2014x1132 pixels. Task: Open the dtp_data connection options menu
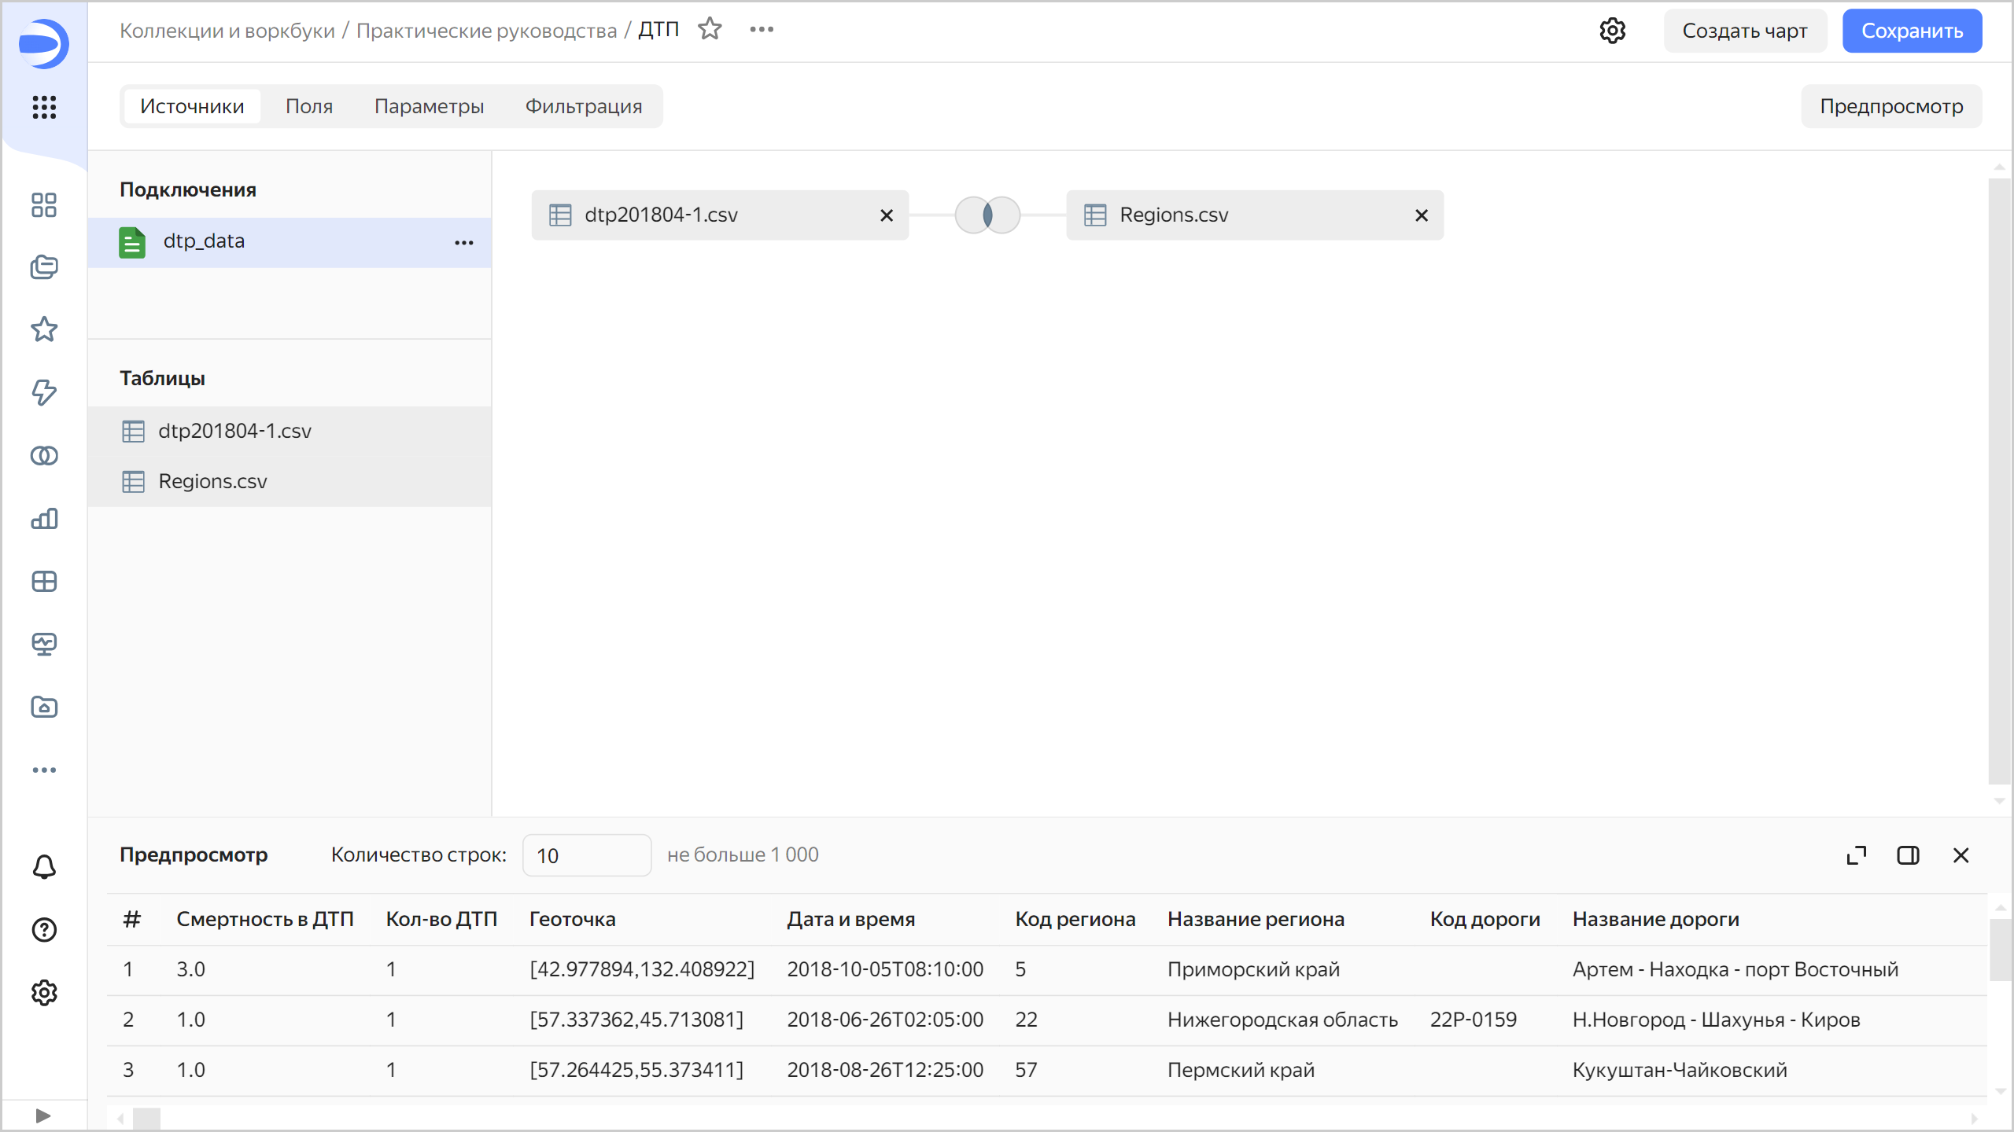click(464, 242)
